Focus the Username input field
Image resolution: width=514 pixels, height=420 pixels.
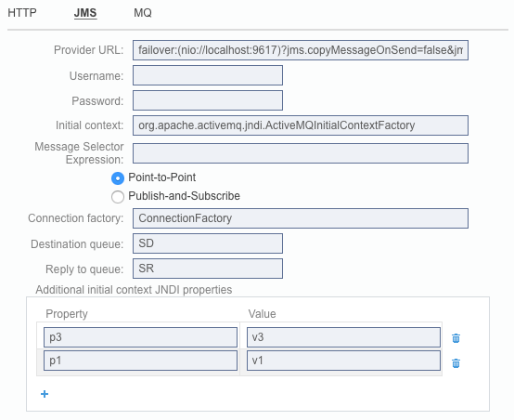(208, 75)
